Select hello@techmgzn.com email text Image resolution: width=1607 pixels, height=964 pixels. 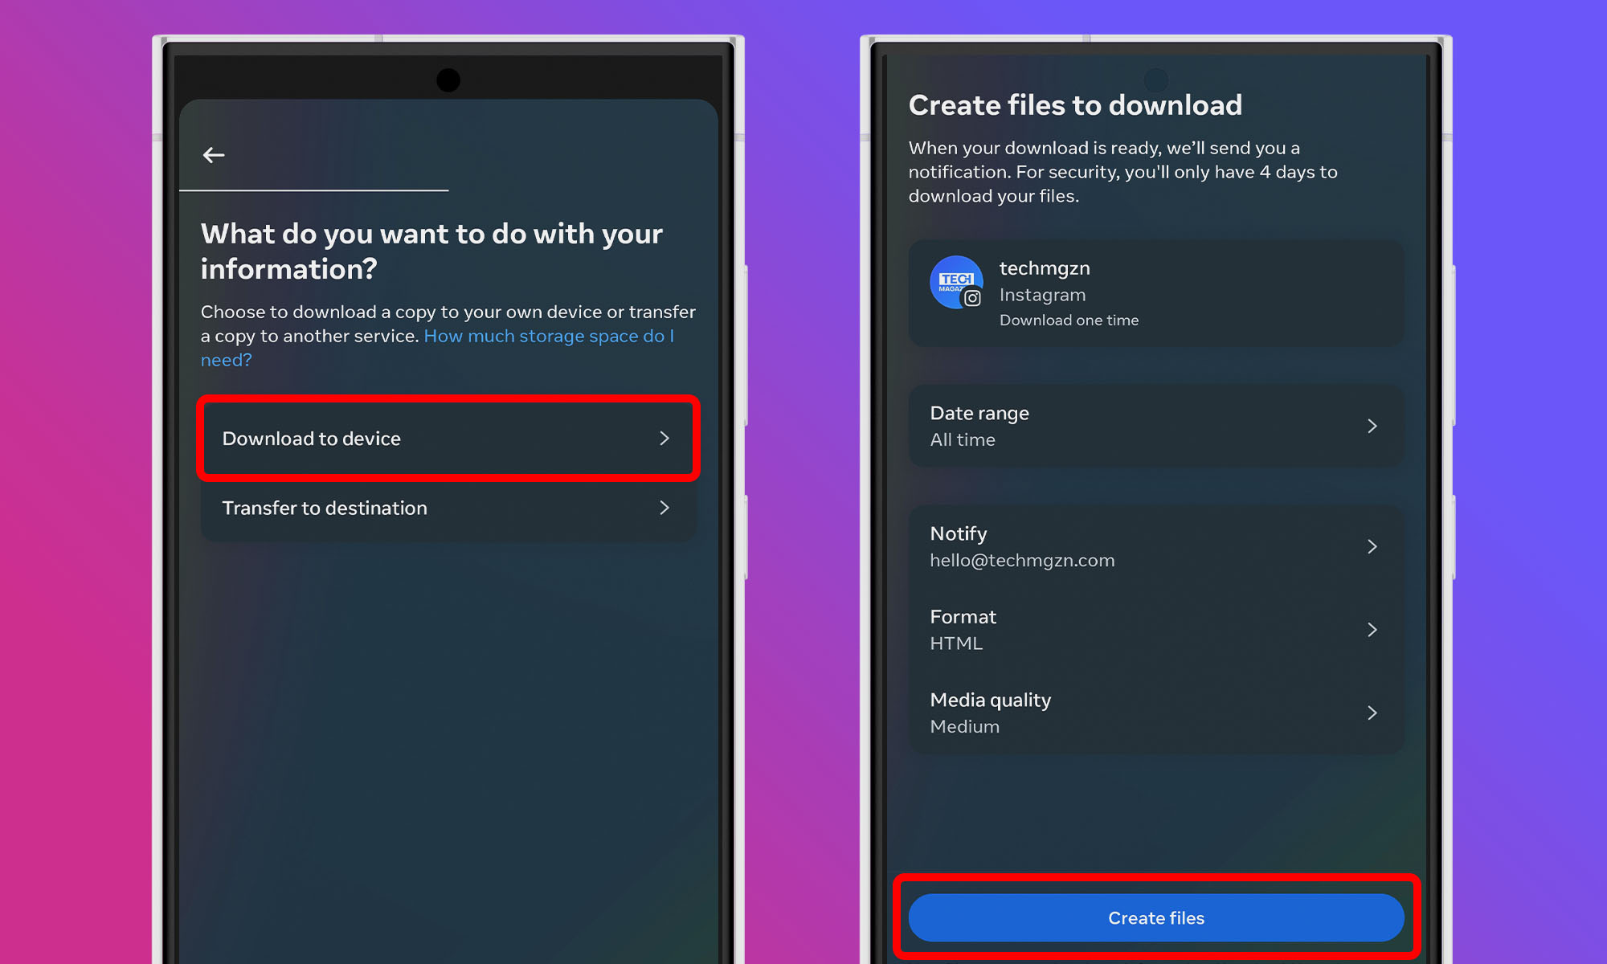pos(1022,561)
